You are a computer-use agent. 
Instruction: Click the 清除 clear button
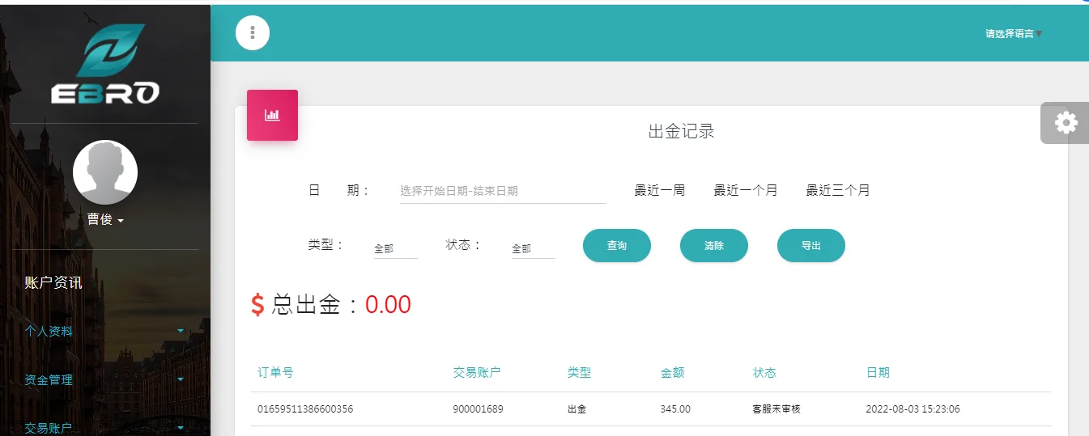pos(714,246)
